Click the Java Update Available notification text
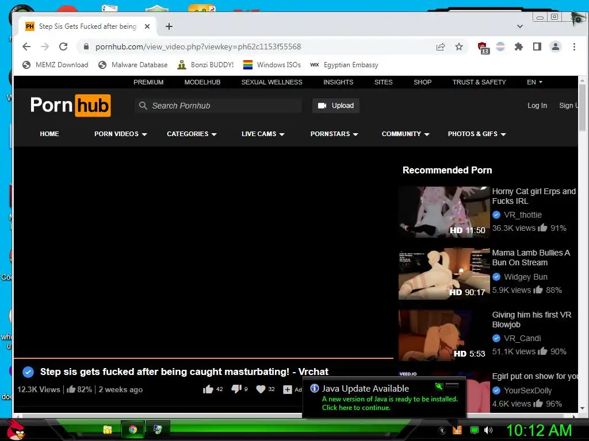This screenshot has height=441, width=589. [365, 389]
